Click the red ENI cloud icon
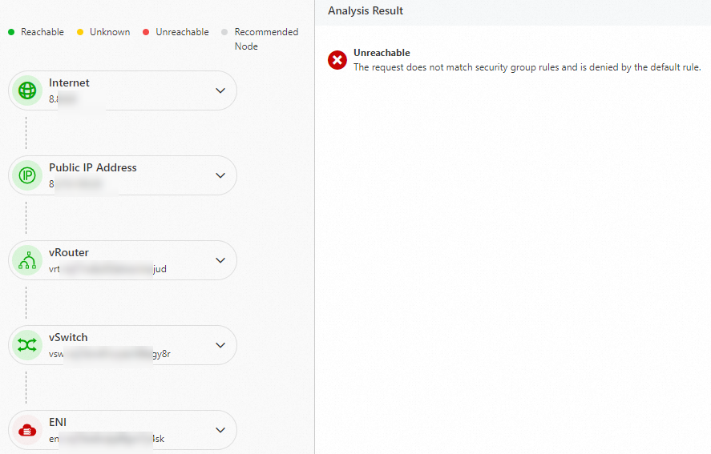 coord(28,430)
